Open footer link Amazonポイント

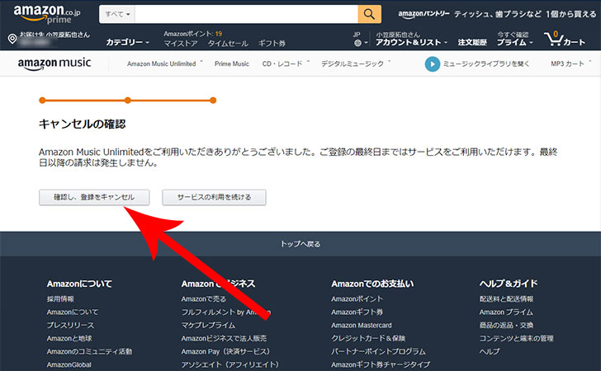[357, 299]
